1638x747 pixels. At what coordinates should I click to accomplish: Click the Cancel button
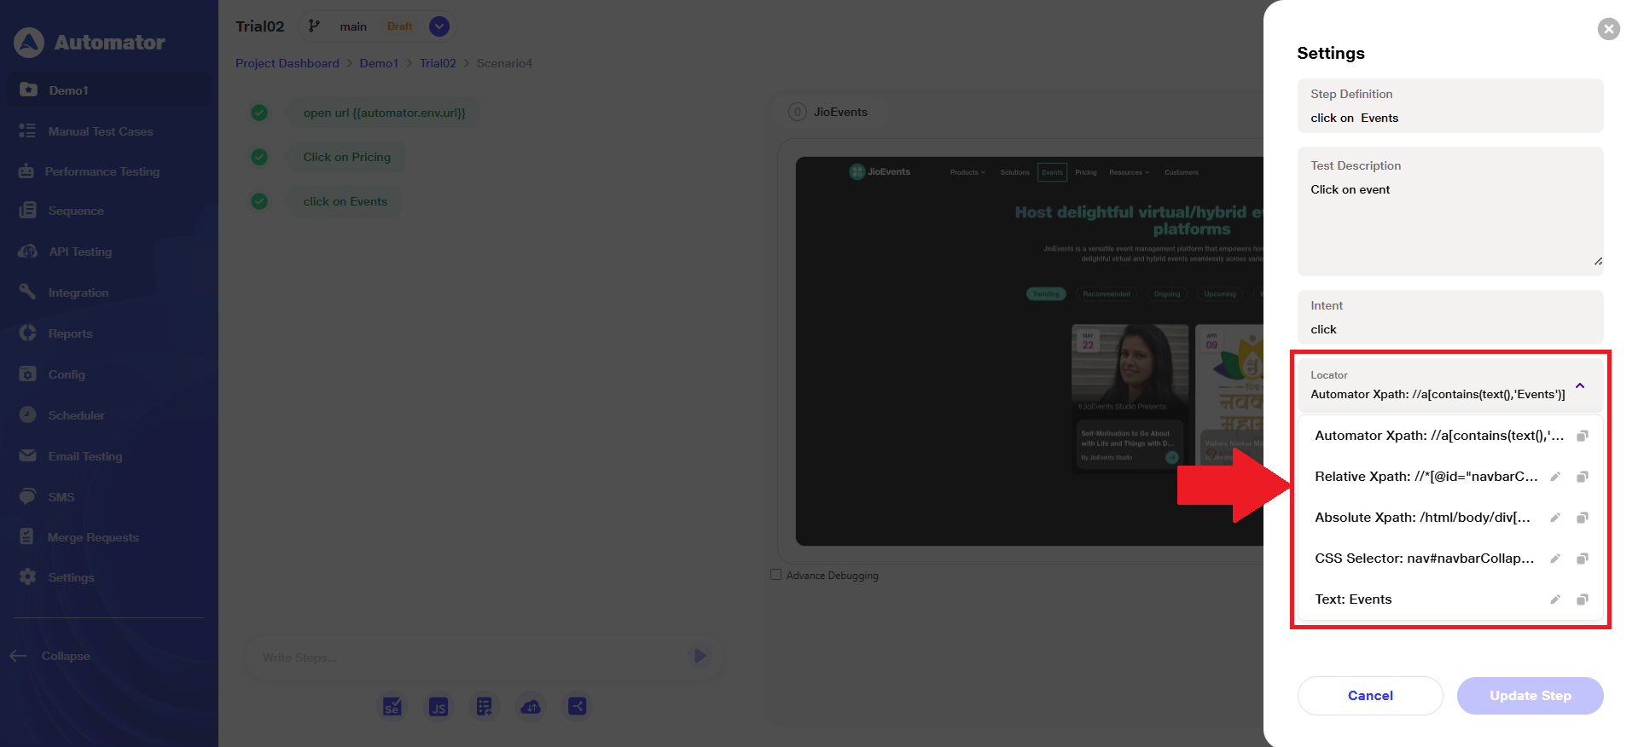pyautogui.click(x=1369, y=696)
